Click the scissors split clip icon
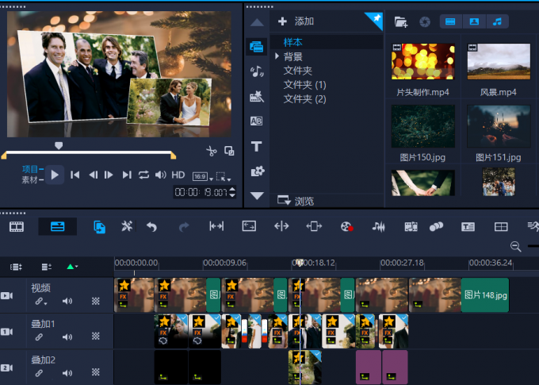539x385 pixels. coord(211,151)
